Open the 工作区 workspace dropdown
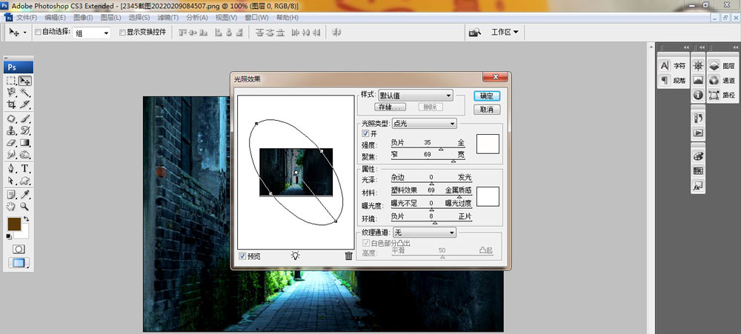 [505, 32]
